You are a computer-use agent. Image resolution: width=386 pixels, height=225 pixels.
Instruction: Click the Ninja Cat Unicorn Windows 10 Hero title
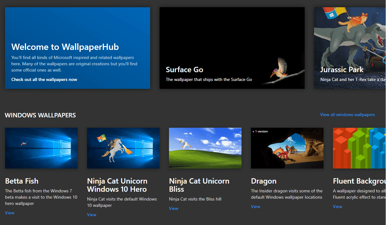coord(117,185)
